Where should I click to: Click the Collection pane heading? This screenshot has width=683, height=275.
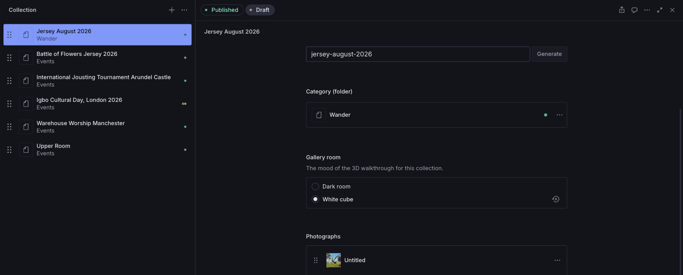(22, 10)
